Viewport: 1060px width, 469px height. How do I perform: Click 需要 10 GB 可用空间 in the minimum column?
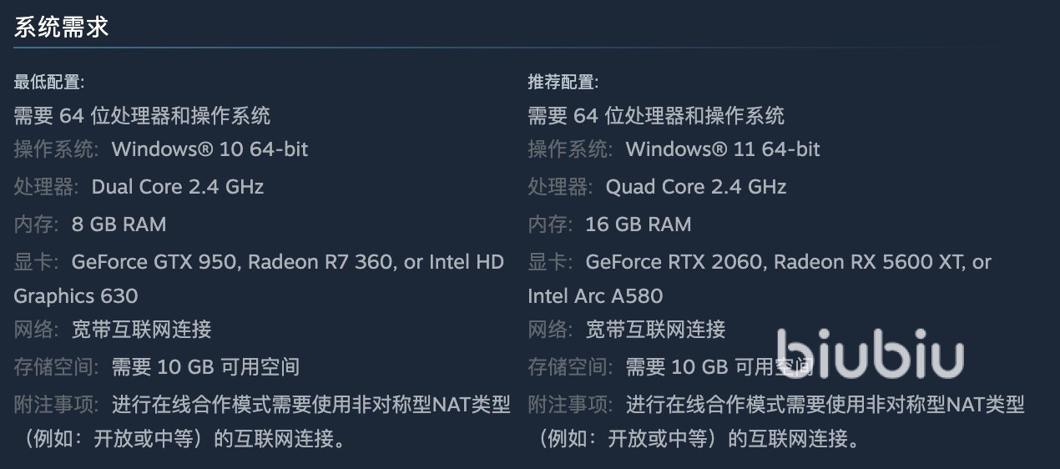click(x=205, y=367)
